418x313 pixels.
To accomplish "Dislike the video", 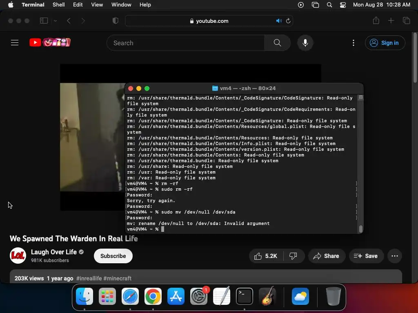I will coord(293,256).
